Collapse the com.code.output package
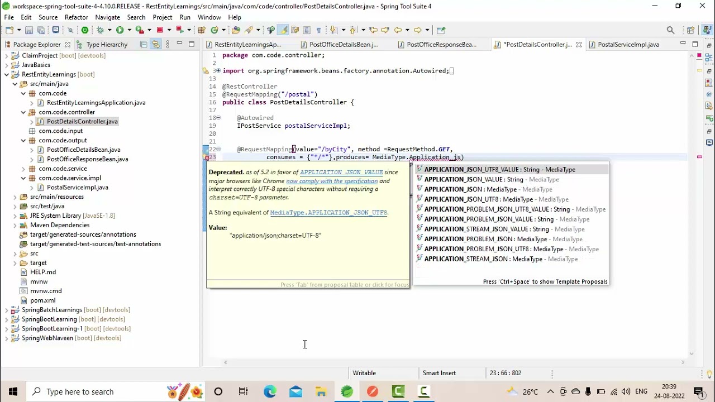The image size is (715, 402). coord(23,140)
